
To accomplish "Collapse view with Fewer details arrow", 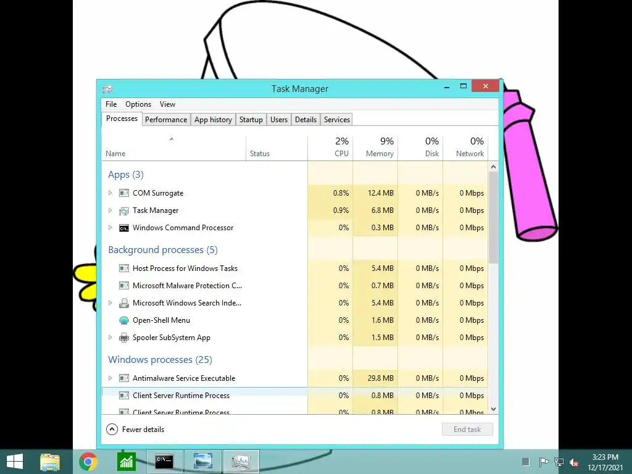I will (112, 430).
